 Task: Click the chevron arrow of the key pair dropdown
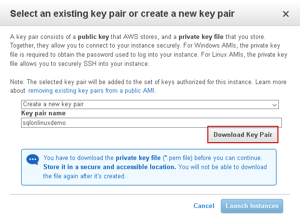point(275,105)
